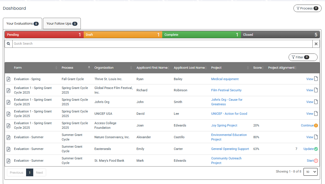The image size is (325, 184).
Task: Sort by Organization column
Action: click(113, 68)
